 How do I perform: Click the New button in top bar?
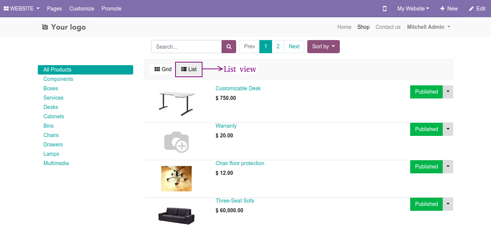(449, 9)
